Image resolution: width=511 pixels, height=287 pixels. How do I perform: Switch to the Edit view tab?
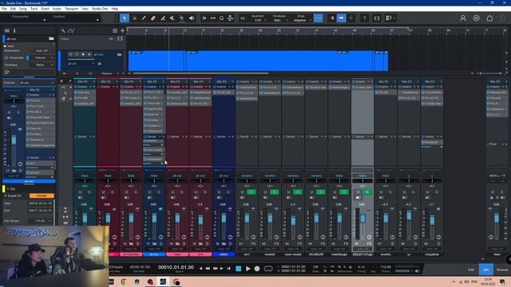pyautogui.click(x=471, y=269)
